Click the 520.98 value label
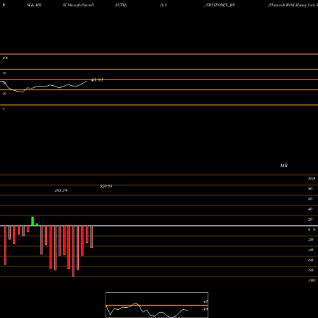 pyautogui.click(x=106, y=186)
